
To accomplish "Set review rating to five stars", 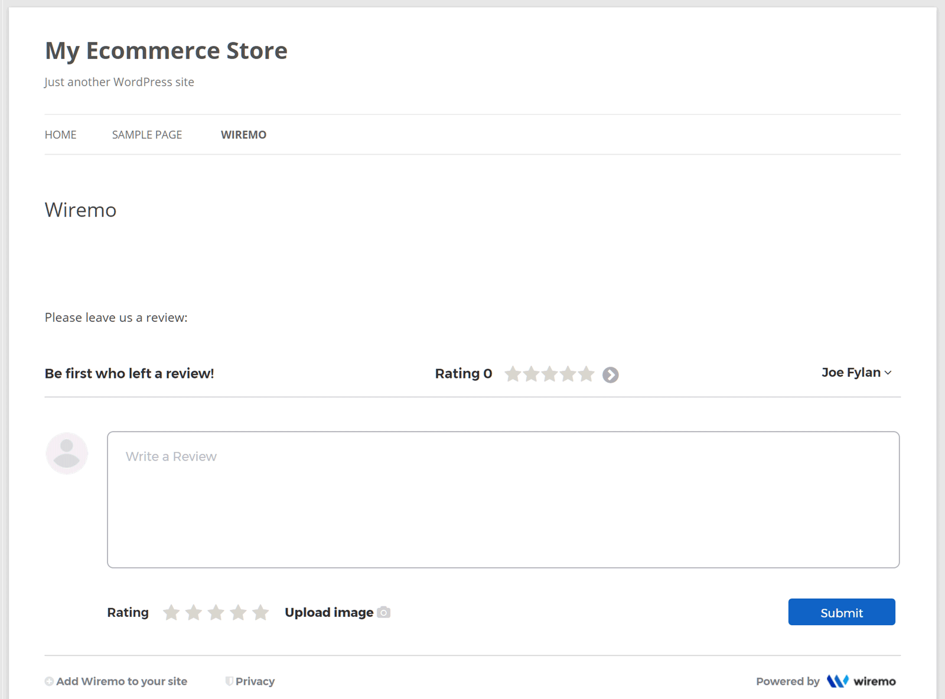I will tap(260, 613).
